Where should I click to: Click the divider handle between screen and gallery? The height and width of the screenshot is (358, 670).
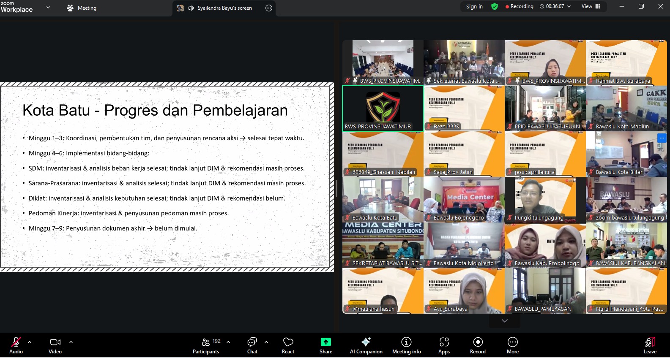pyautogui.click(x=336, y=188)
